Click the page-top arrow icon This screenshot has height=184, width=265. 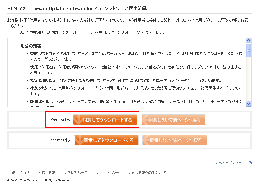[x=250, y=163]
